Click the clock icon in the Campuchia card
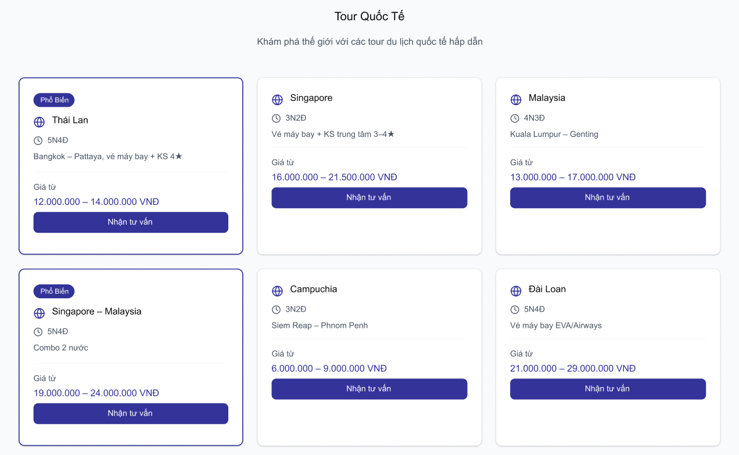This screenshot has height=455, width=739. coord(276,310)
